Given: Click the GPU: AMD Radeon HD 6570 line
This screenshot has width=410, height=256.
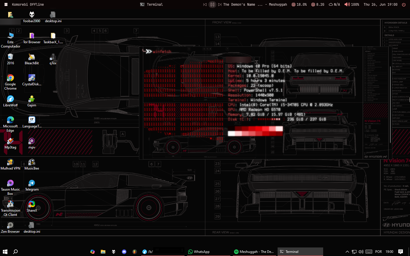Looking at the screenshot, I should pyautogui.click(x=254, y=110).
